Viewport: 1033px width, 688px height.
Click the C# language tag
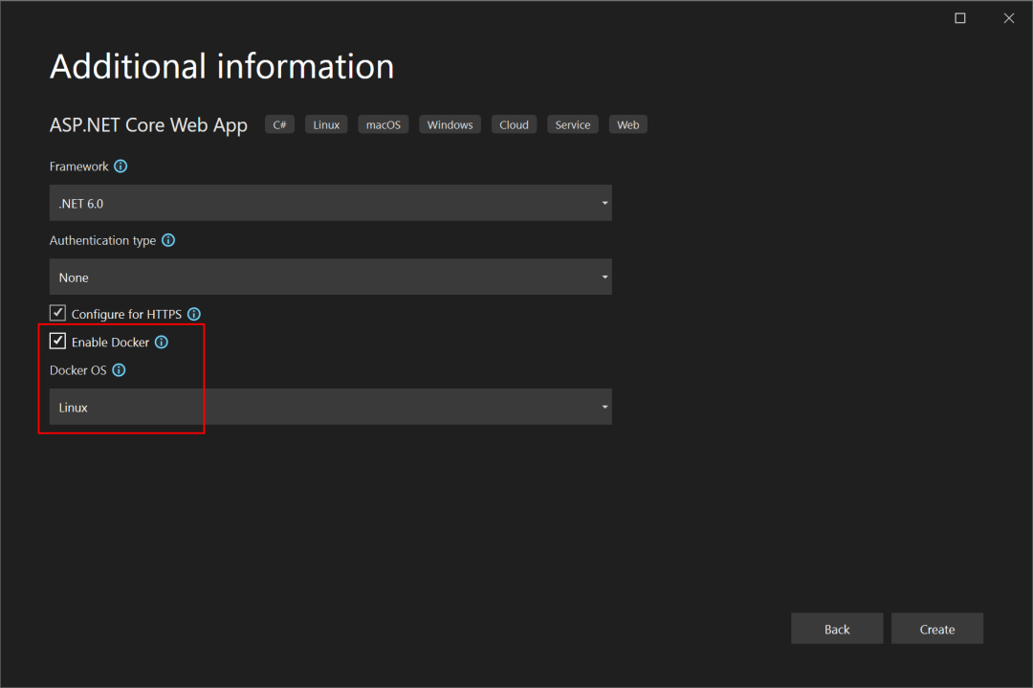[279, 124]
